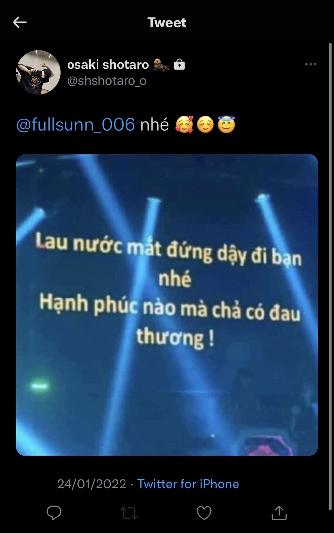This screenshot has height=533, width=334.
Task: Click the @shshotaro_o handle
Action: pyautogui.click(x=107, y=80)
